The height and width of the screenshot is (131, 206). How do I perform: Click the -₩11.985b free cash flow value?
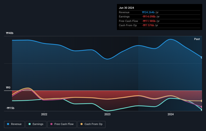(149, 21)
